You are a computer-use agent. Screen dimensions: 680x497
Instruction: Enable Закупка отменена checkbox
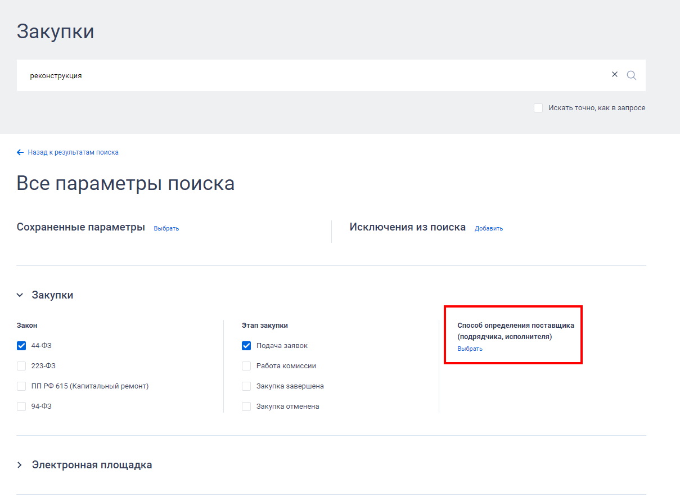(x=246, y=406)
